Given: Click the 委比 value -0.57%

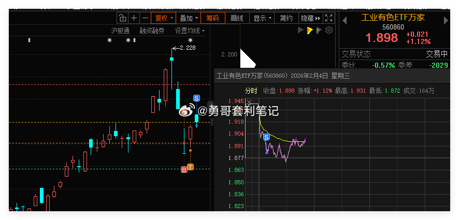Looking at the screenshot, I should click(x=383, y=65).
